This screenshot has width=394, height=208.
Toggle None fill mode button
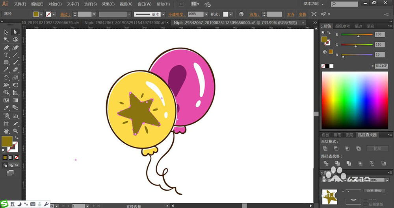pos(17,158)
